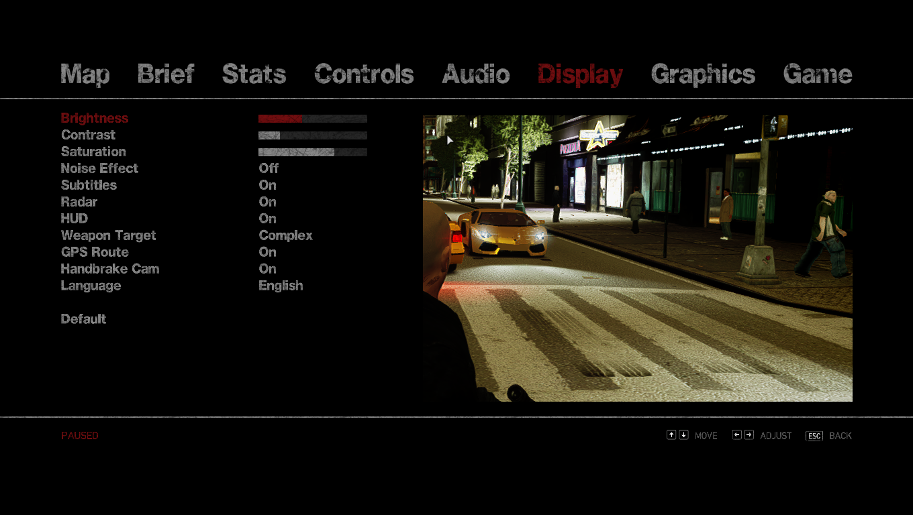
Task: Click the down arrow key icon
Action: pos(683,435)
